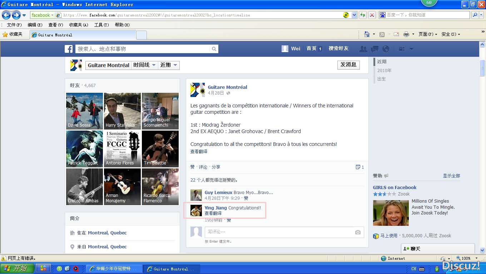This screenshot has height=274, width=486.
Task: Open the search provider dropdown arrow
Action: coord(481,15)
